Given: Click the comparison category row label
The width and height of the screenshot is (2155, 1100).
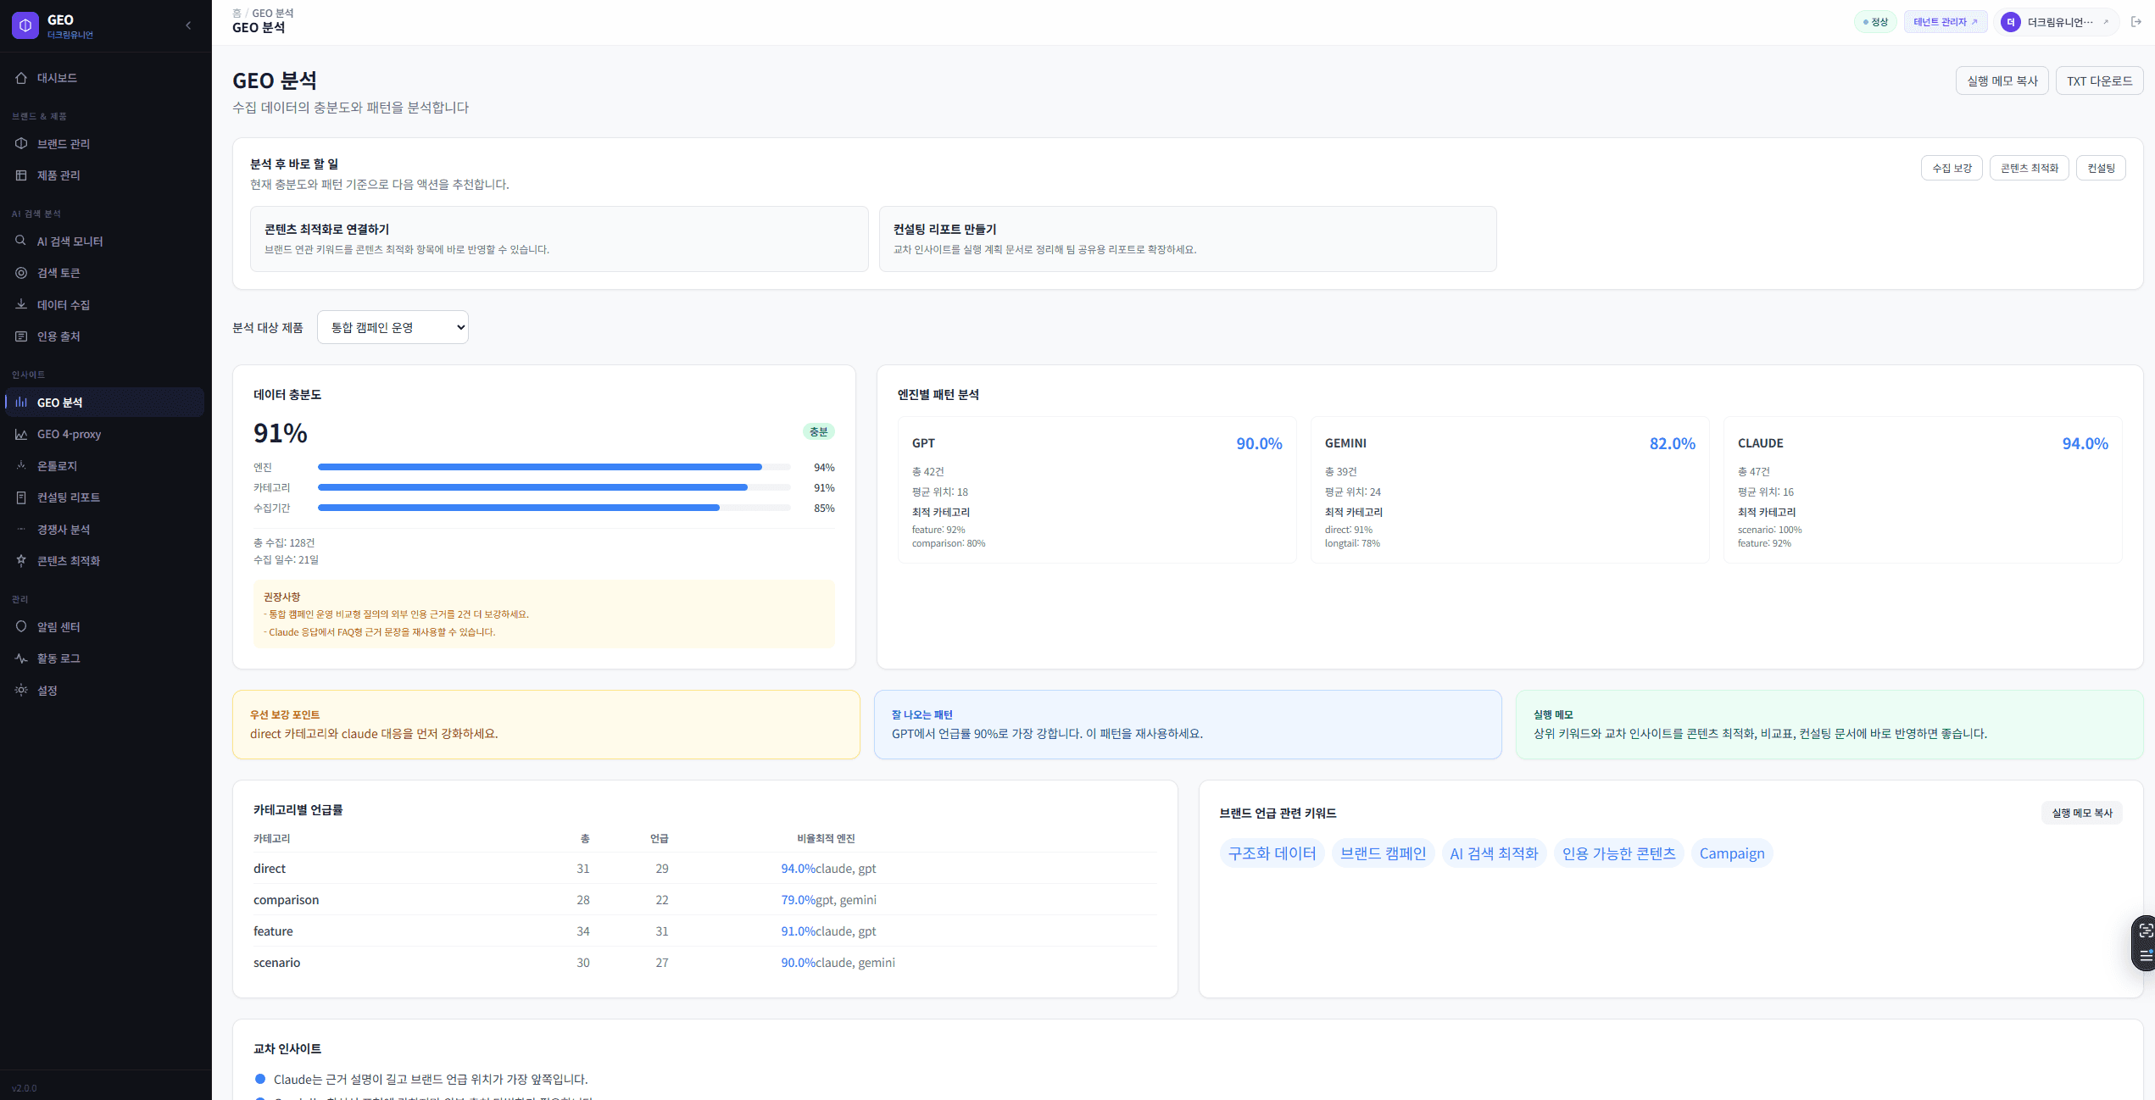Looking at the screenshot, I should coord(287,899).
